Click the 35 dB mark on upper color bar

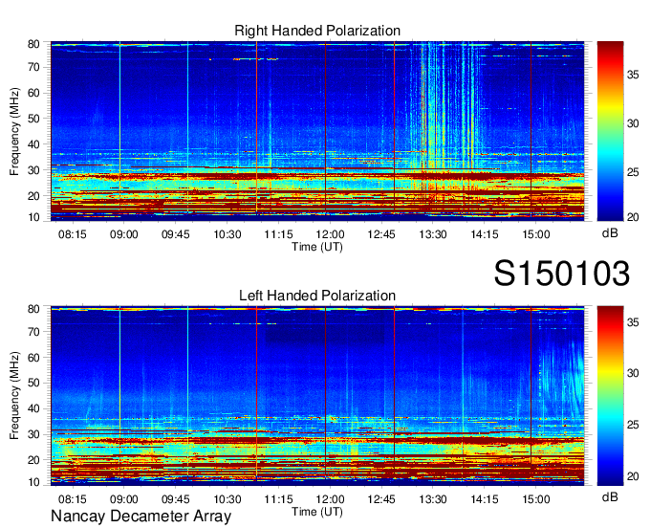[633, 75]
